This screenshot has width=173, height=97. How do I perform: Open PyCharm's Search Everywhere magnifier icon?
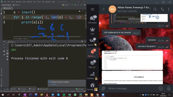click(85, 5)
